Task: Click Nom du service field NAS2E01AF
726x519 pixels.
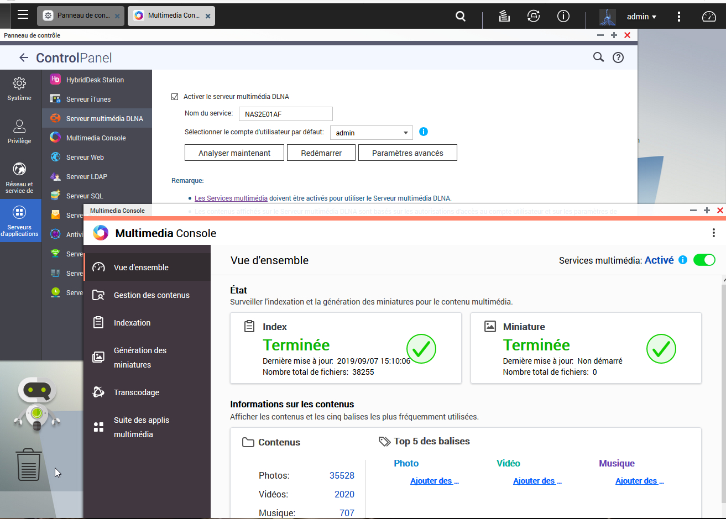Action: [285, 114]
